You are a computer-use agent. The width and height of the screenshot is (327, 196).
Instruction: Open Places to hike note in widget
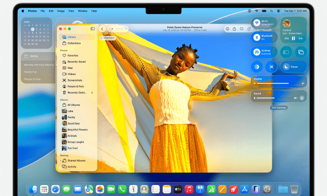[32, 79]
